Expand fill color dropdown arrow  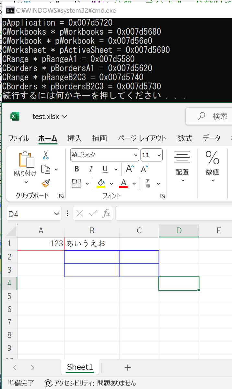click(x=111, y=184)
